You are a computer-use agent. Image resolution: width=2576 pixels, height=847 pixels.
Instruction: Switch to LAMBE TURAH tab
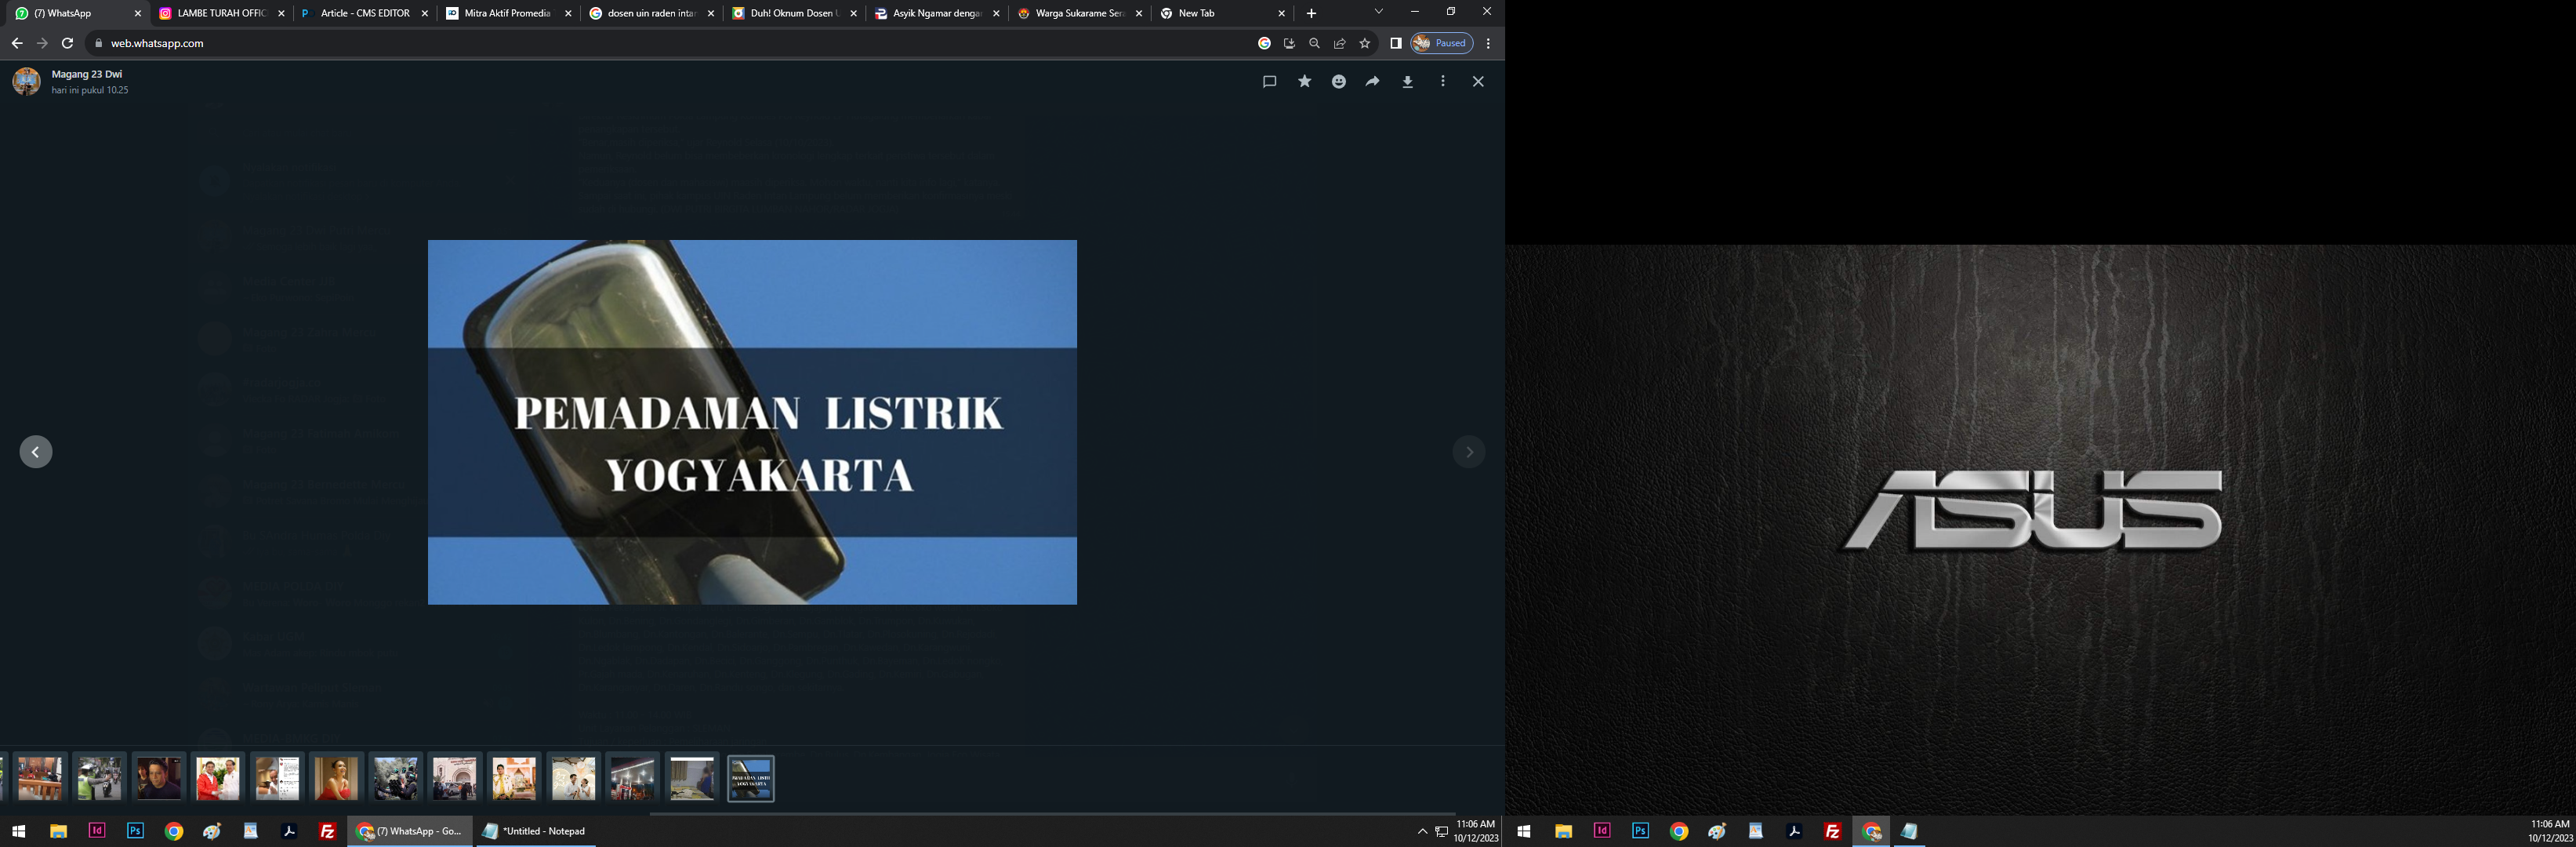220,13
